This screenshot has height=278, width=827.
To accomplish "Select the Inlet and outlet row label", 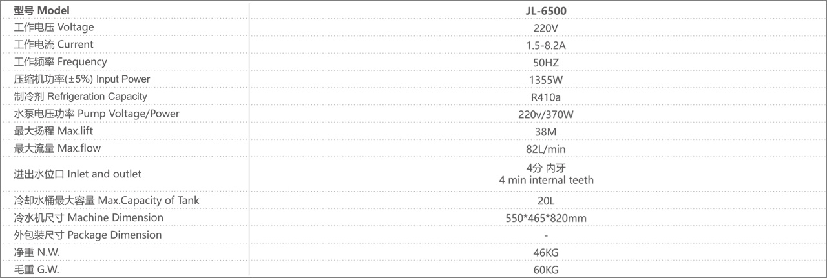I will 78,174.
